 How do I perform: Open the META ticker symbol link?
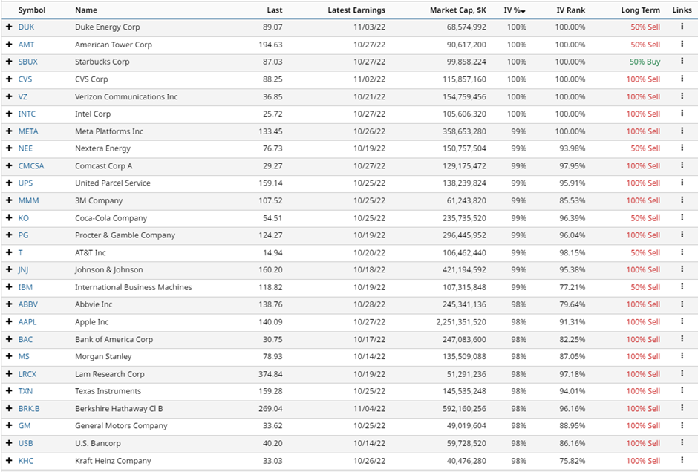[28, 131]
